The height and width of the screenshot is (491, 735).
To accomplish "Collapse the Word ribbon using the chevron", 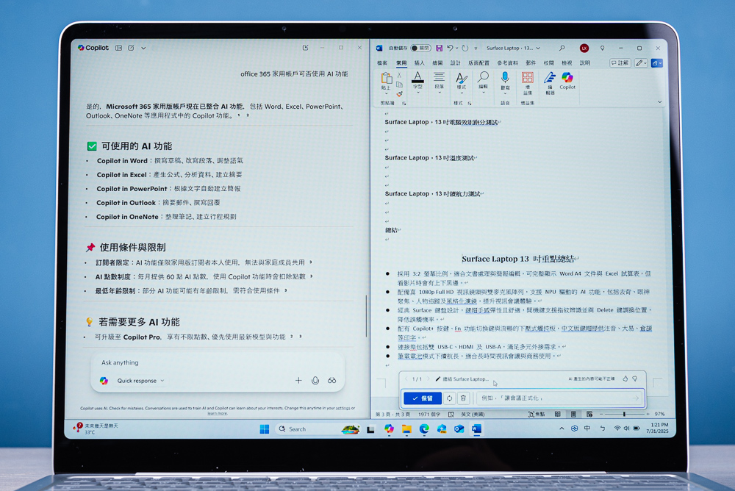I will (x=659, y=101).
